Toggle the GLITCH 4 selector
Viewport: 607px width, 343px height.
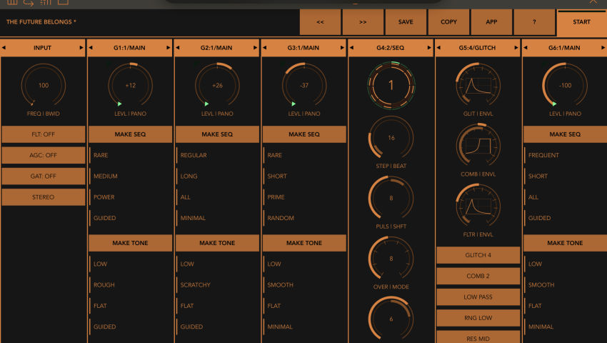click(x=478, y=255)
